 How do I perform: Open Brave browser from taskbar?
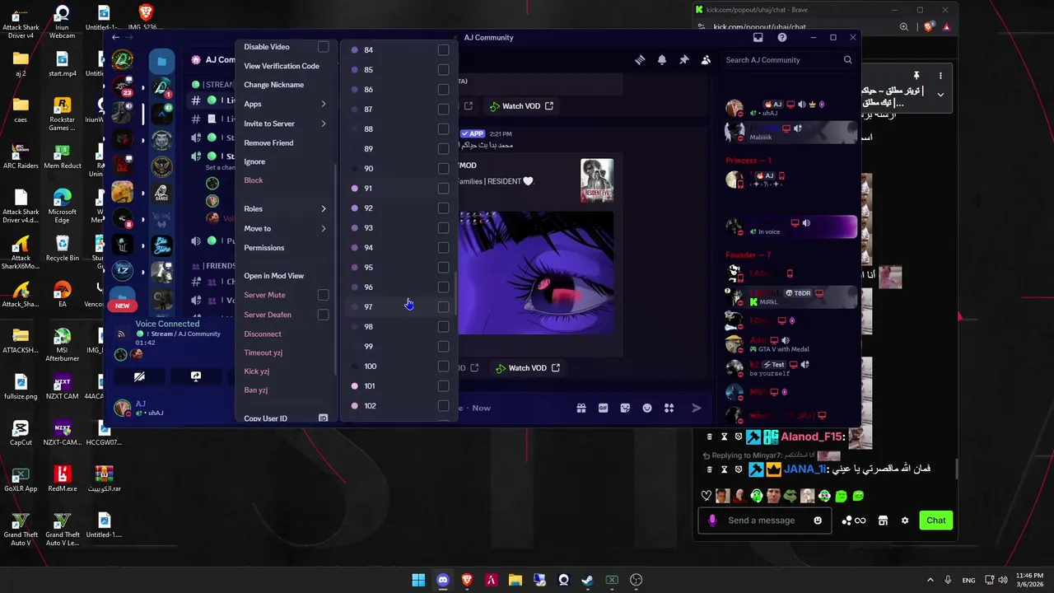click(x=467, y=580)
